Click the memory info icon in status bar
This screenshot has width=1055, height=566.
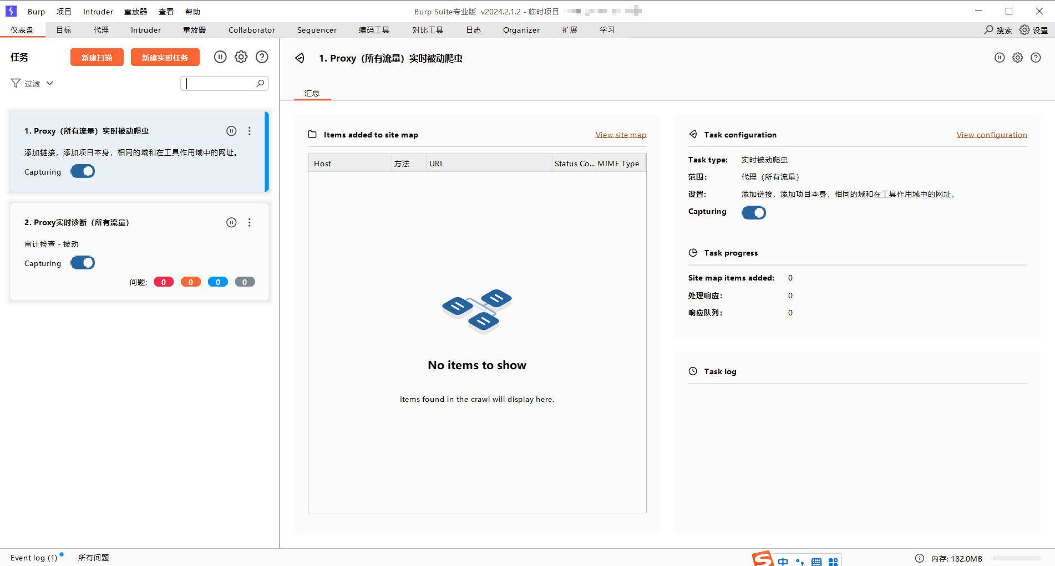tap(920, 558)
